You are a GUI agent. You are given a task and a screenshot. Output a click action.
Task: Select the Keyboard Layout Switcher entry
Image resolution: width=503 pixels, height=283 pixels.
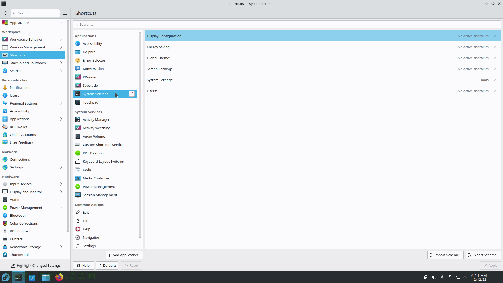(105, 161)
